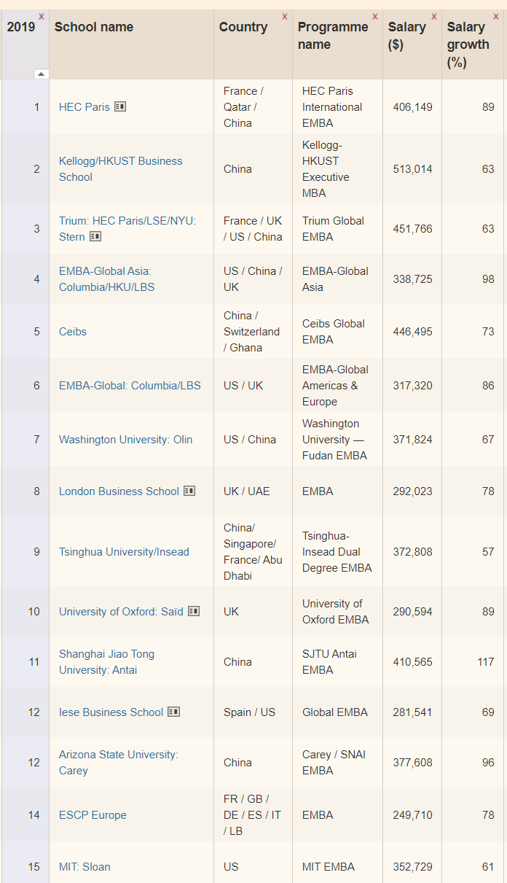Open profile icon beside University of Oxford: Saïd
The width and height of the screenshot is (507, 883).
pyautogui.click(x=194, y=611)
